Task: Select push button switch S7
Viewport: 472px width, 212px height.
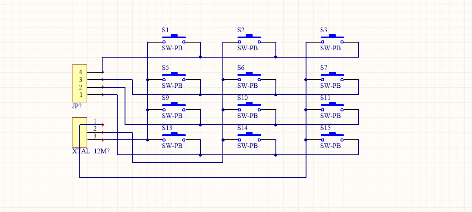Action: click(x=332, y=77)
